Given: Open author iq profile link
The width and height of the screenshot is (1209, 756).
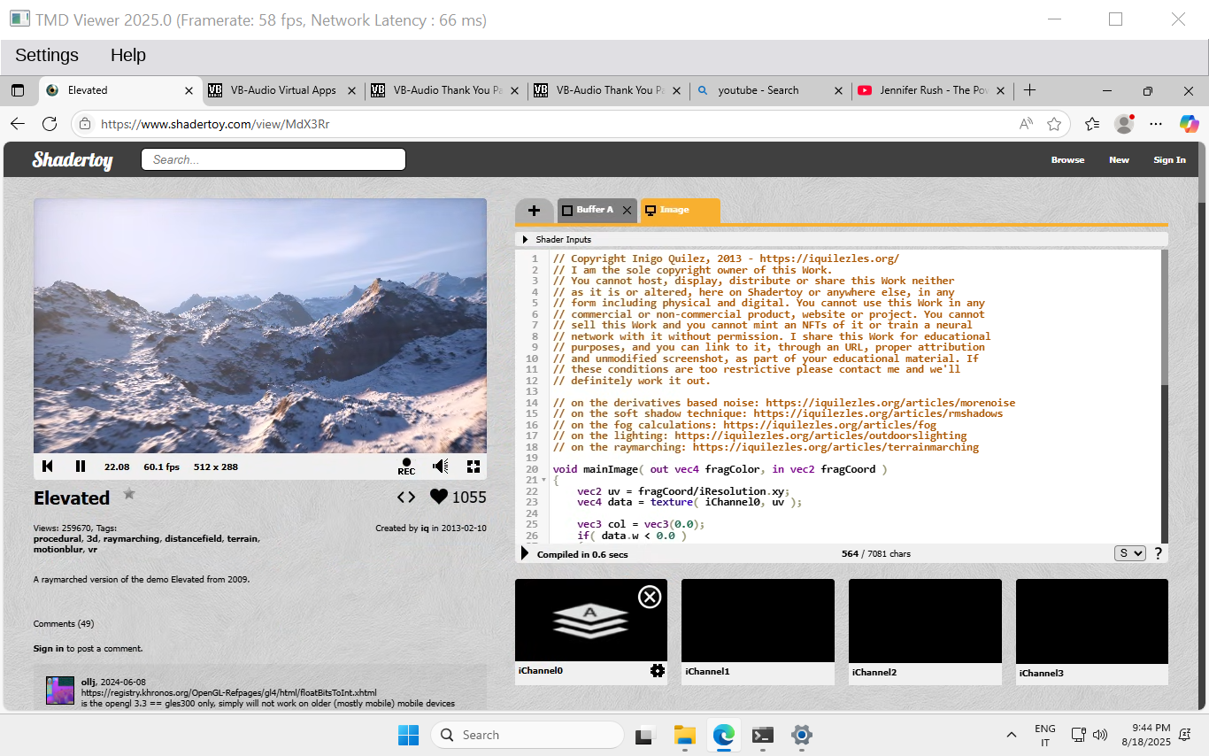Looking at the screenshot, I should tap(425, 528).
